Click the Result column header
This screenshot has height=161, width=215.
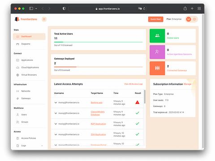pos(138,93)
